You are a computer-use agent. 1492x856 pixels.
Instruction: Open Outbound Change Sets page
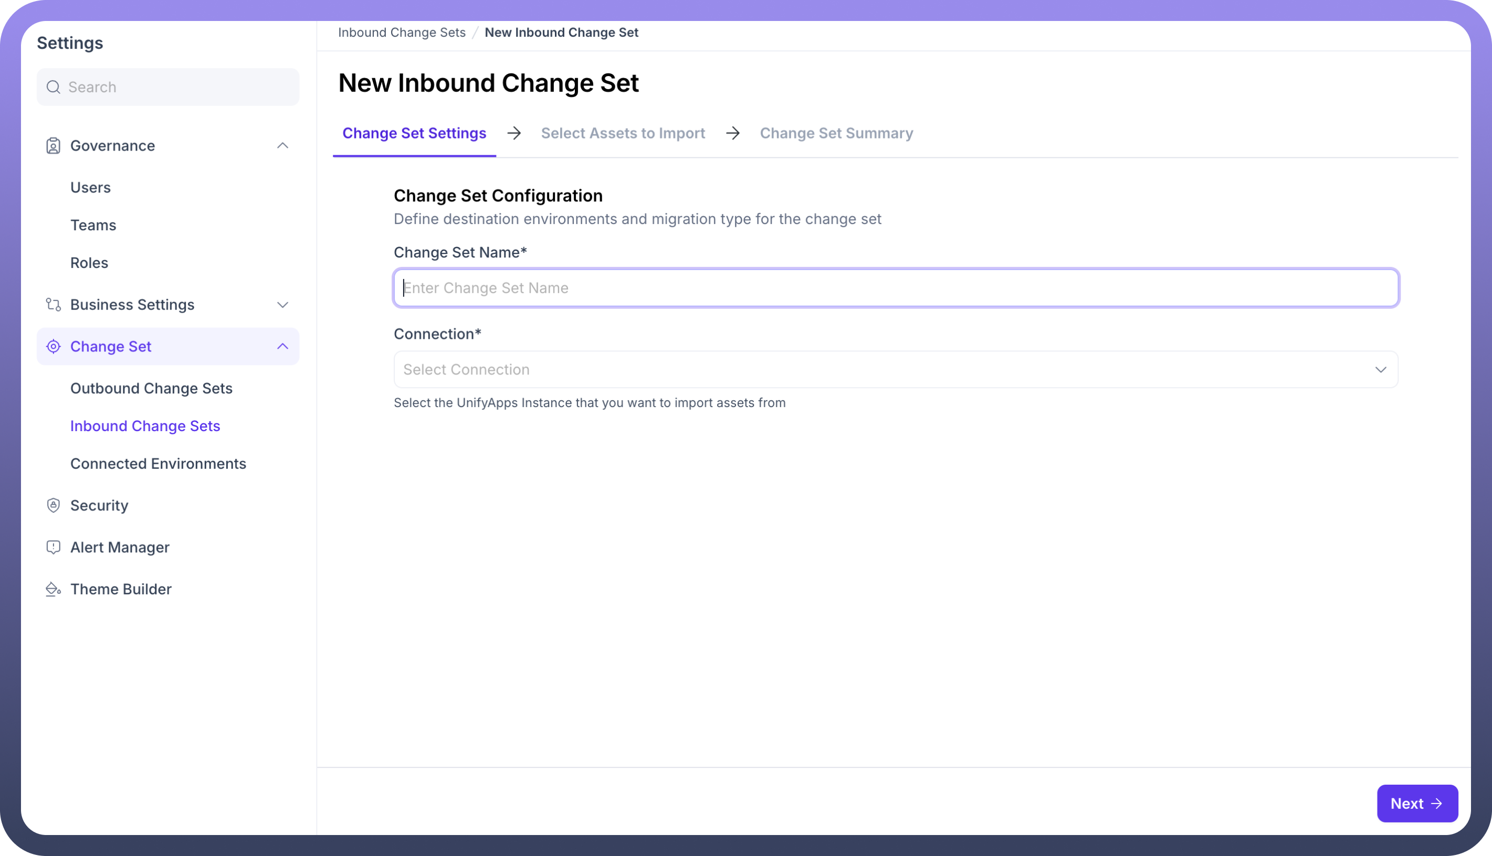point(151,389)
